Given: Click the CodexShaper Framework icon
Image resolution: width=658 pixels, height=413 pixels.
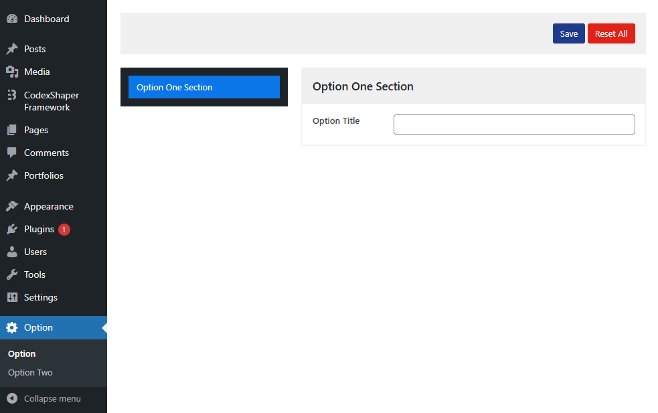Looking at the screenshot, I should 11,95.
